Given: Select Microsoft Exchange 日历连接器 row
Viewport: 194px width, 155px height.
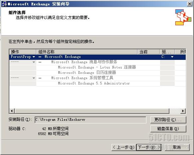Looking at the screenshot, I should coord(97,73).
